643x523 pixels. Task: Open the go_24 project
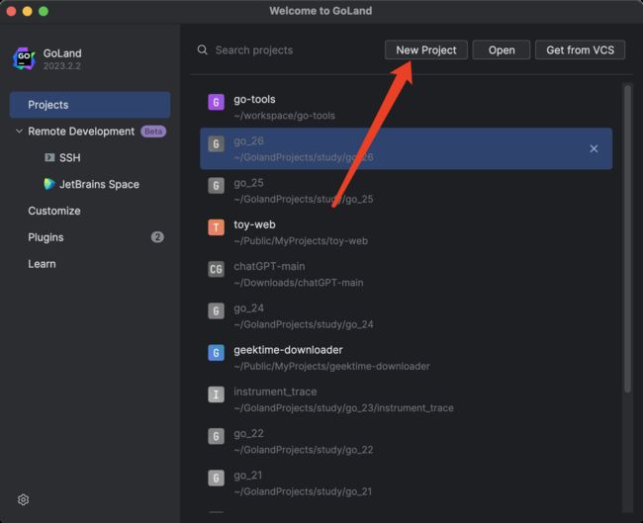406,315
